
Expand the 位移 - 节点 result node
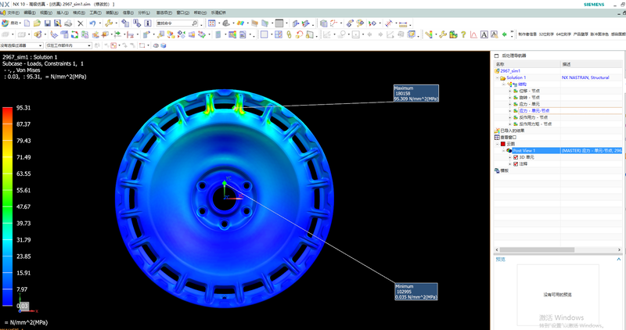(509, 91)
